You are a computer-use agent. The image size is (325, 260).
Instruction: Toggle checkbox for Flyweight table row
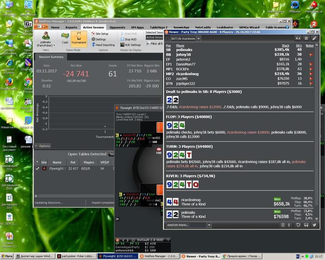(37, 169)
